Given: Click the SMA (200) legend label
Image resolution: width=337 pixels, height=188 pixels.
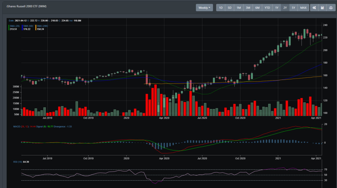Looking at the screenshot, I should [x=42, y=26].
